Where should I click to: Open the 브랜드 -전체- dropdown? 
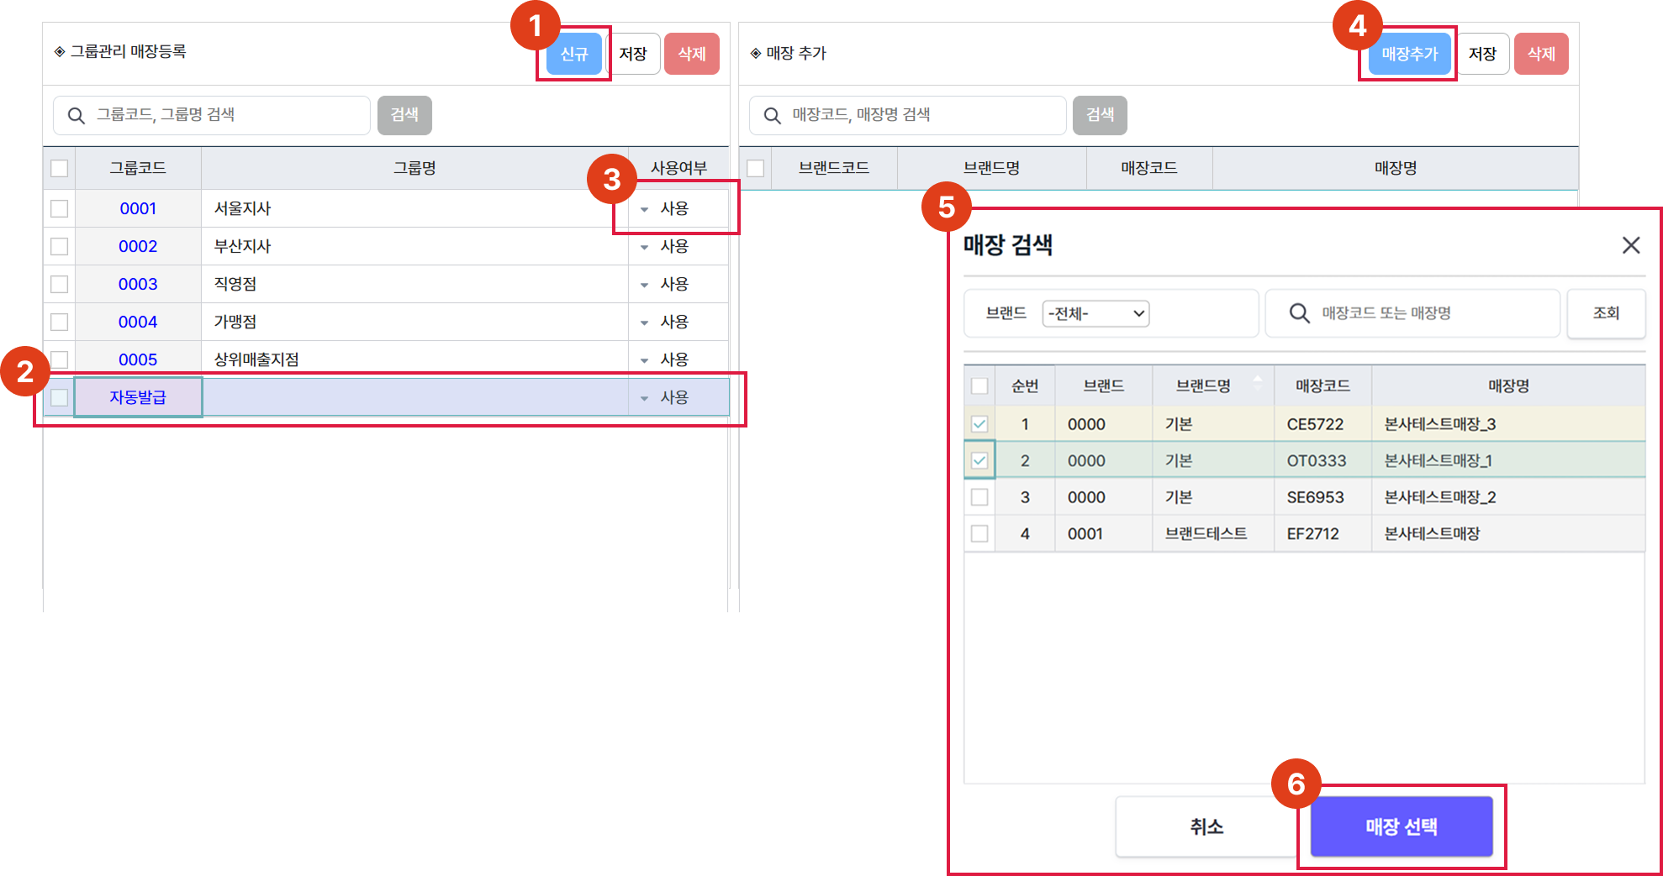pos(1095,313)
